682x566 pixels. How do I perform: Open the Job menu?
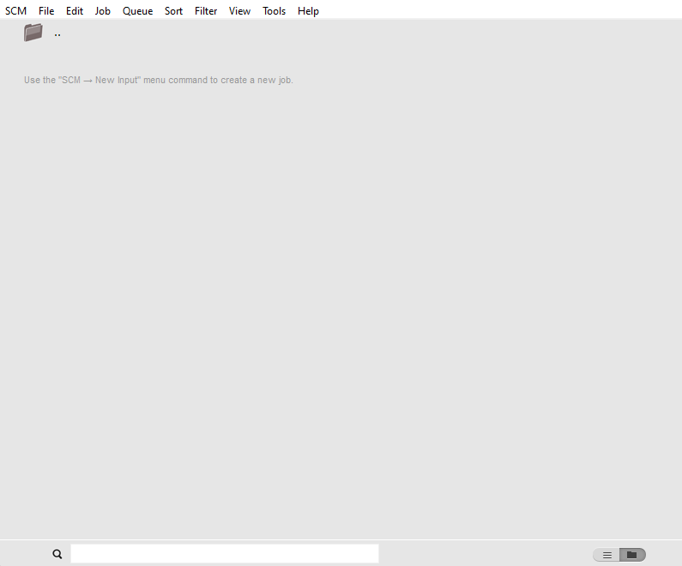[103, 11]
